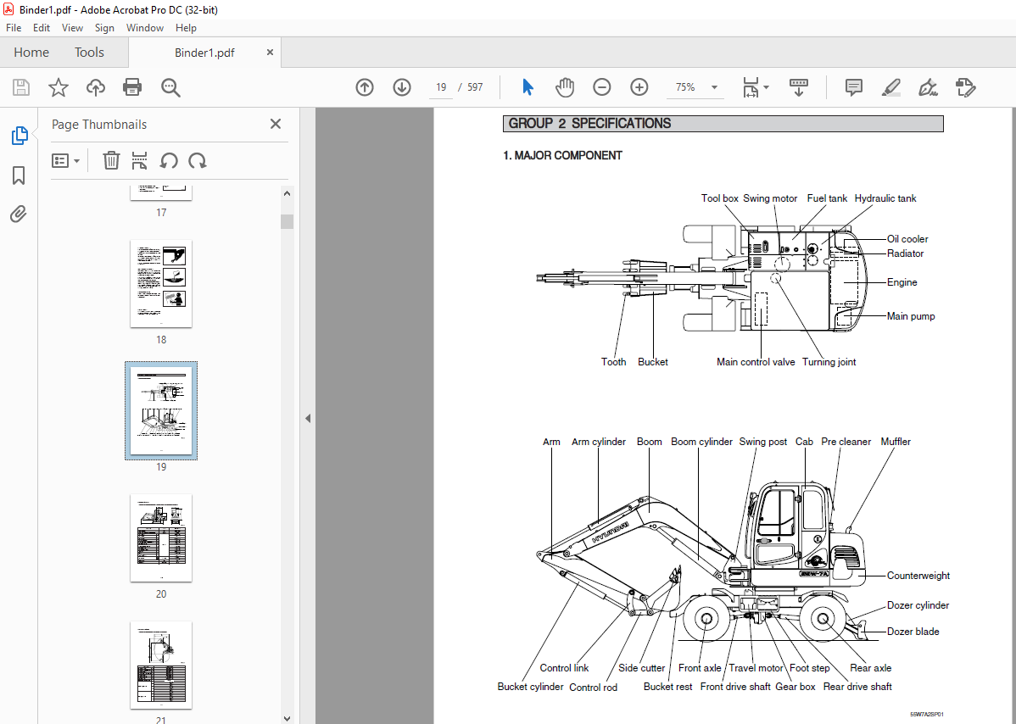The width and height of the screenshot is (1016, 724).
Task: Click the 'Turning joint' label
Action: (x=829, y=362)
